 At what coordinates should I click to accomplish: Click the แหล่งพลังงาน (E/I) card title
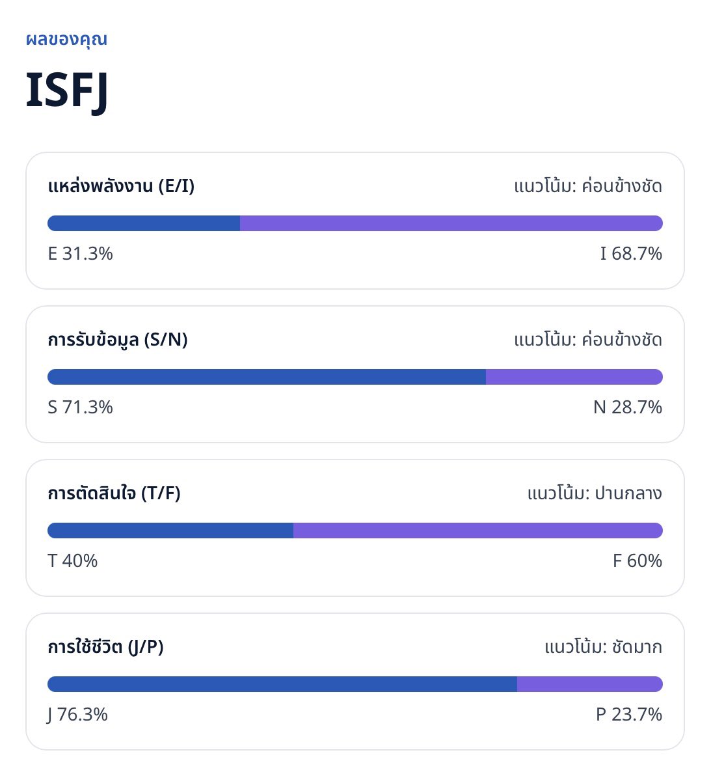[x=121, y=186]
